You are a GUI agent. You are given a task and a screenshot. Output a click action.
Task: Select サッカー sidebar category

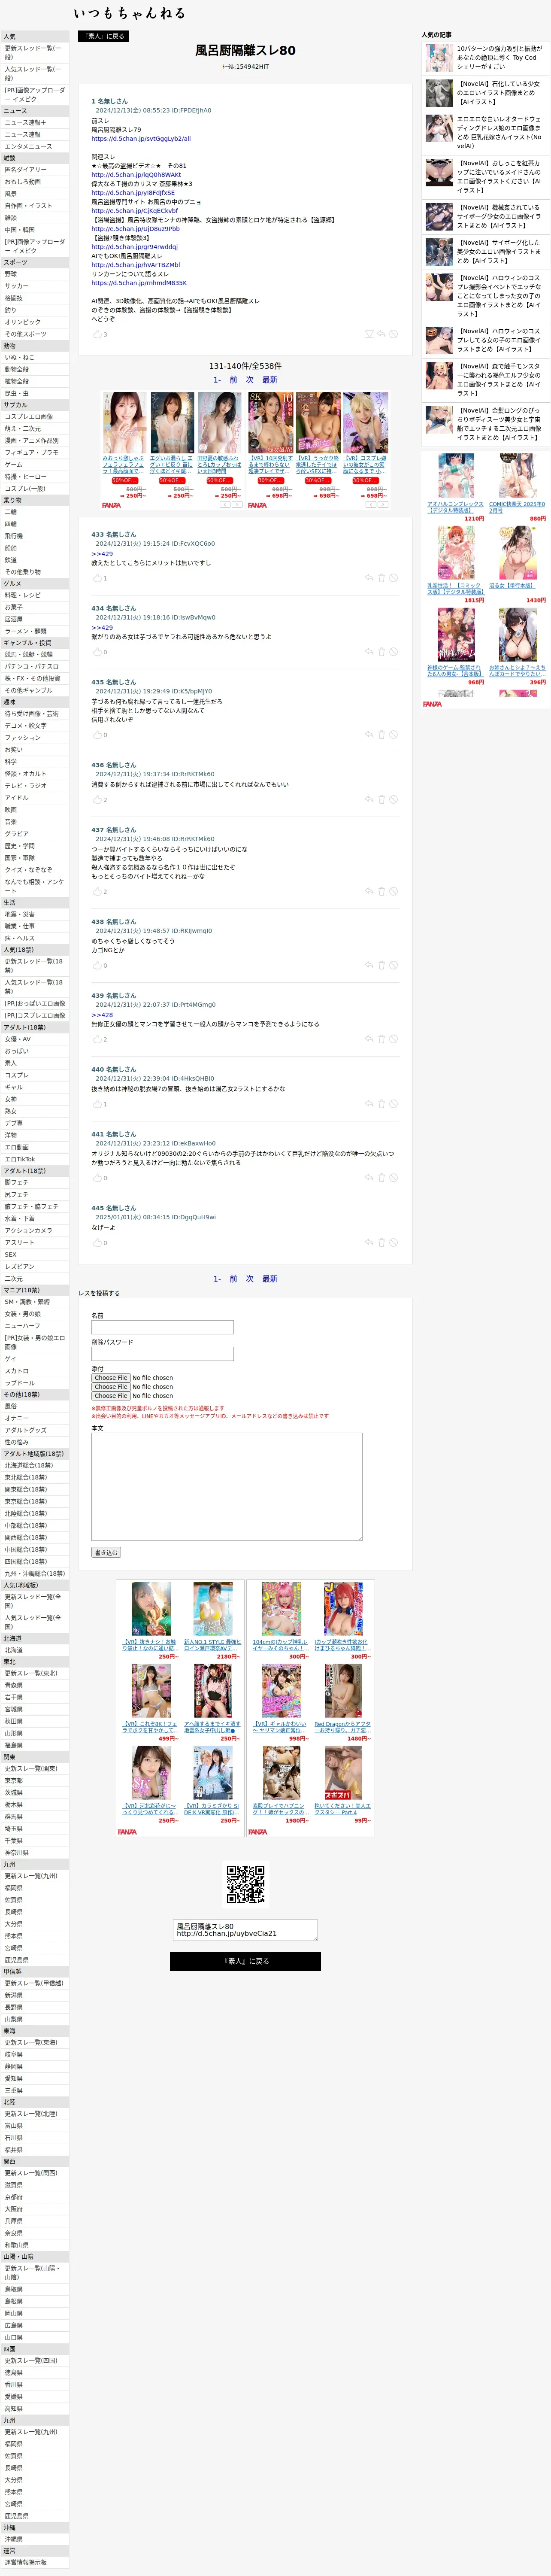[x=35, y=286]
